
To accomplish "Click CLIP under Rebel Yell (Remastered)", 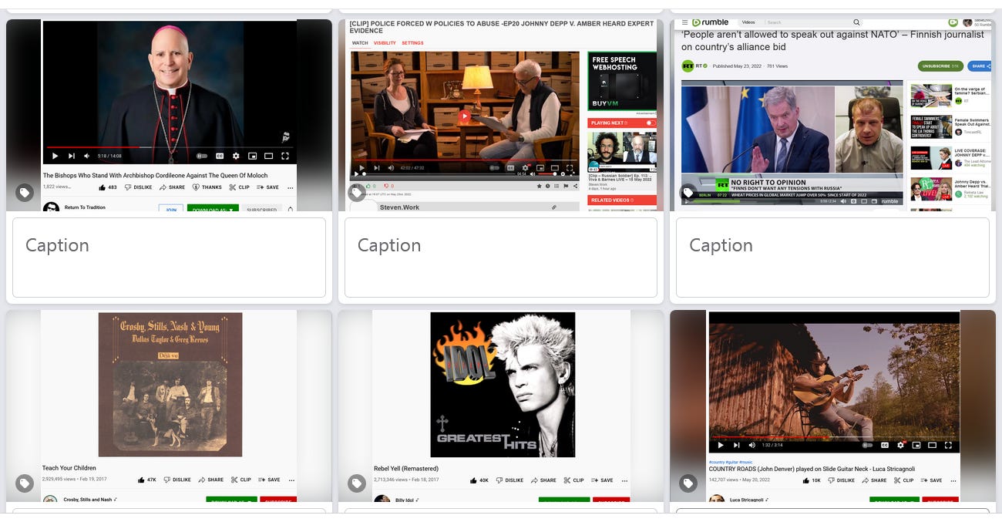I will [x=573, y=480].
